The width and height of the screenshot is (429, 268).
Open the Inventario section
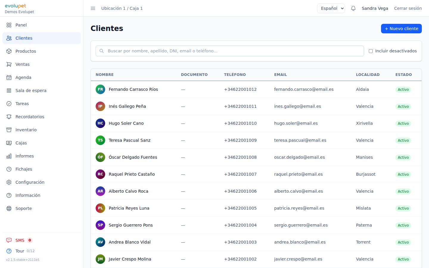(26, 130)
